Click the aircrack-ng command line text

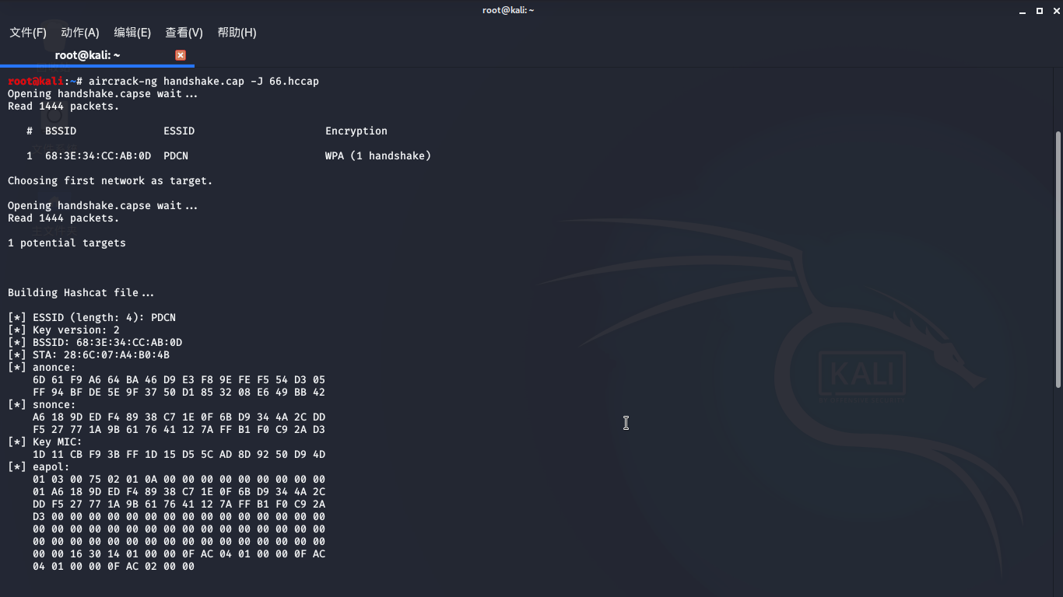[x=204, y=81]
